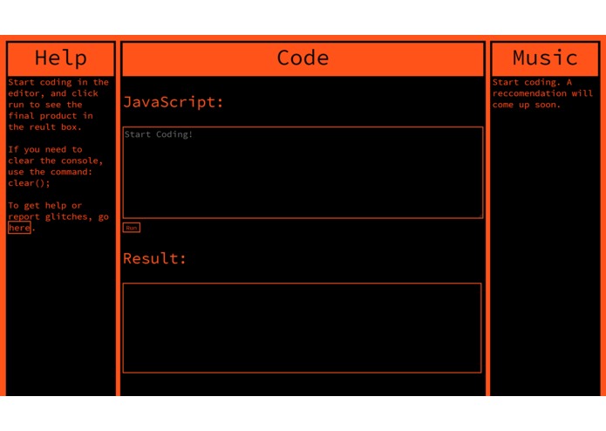
Task: Click 'come up soon.' text in Music panel
Action: [x=527, y=105]
